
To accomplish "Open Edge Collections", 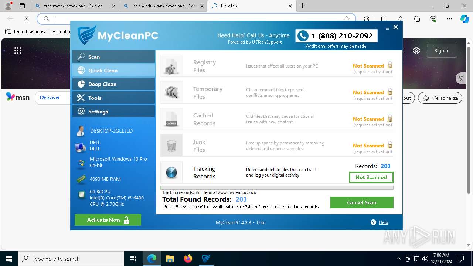I will pos(417,19).
